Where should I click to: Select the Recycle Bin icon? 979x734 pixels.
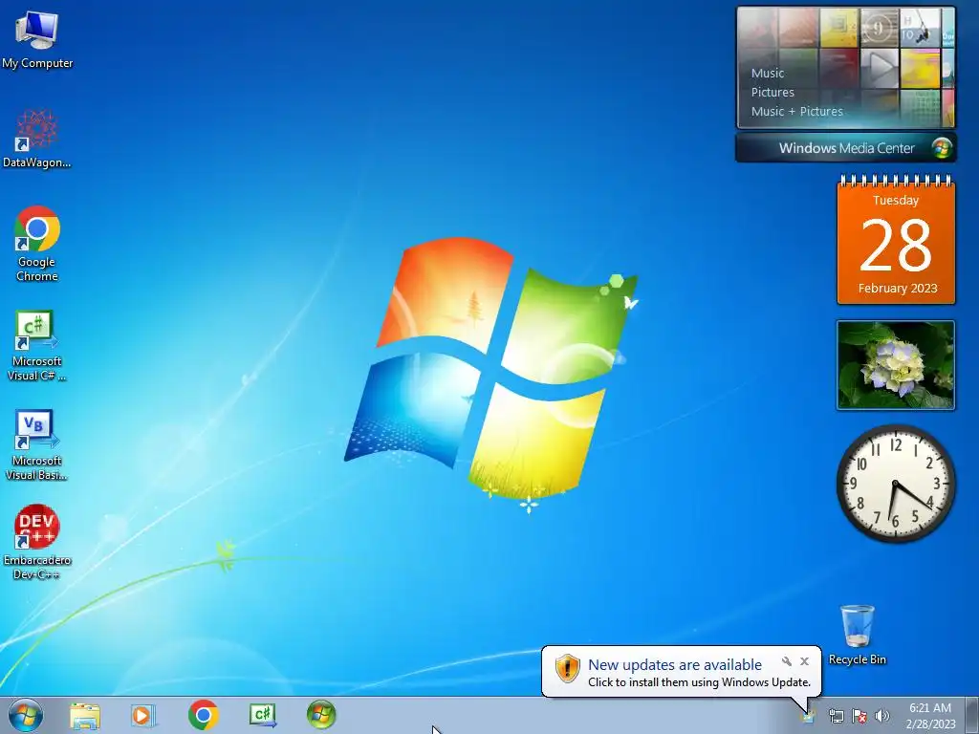[x=857, y=635]
